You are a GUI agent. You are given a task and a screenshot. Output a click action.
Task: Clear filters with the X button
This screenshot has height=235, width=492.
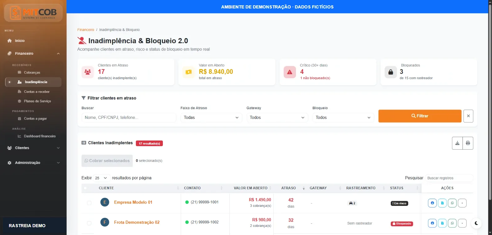tap(468, 116)
